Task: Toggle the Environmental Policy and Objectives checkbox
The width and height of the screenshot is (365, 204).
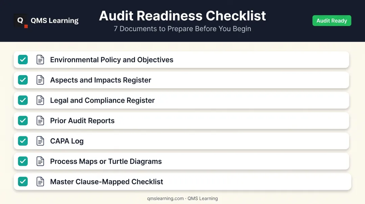Action: (x=23, y=60)
